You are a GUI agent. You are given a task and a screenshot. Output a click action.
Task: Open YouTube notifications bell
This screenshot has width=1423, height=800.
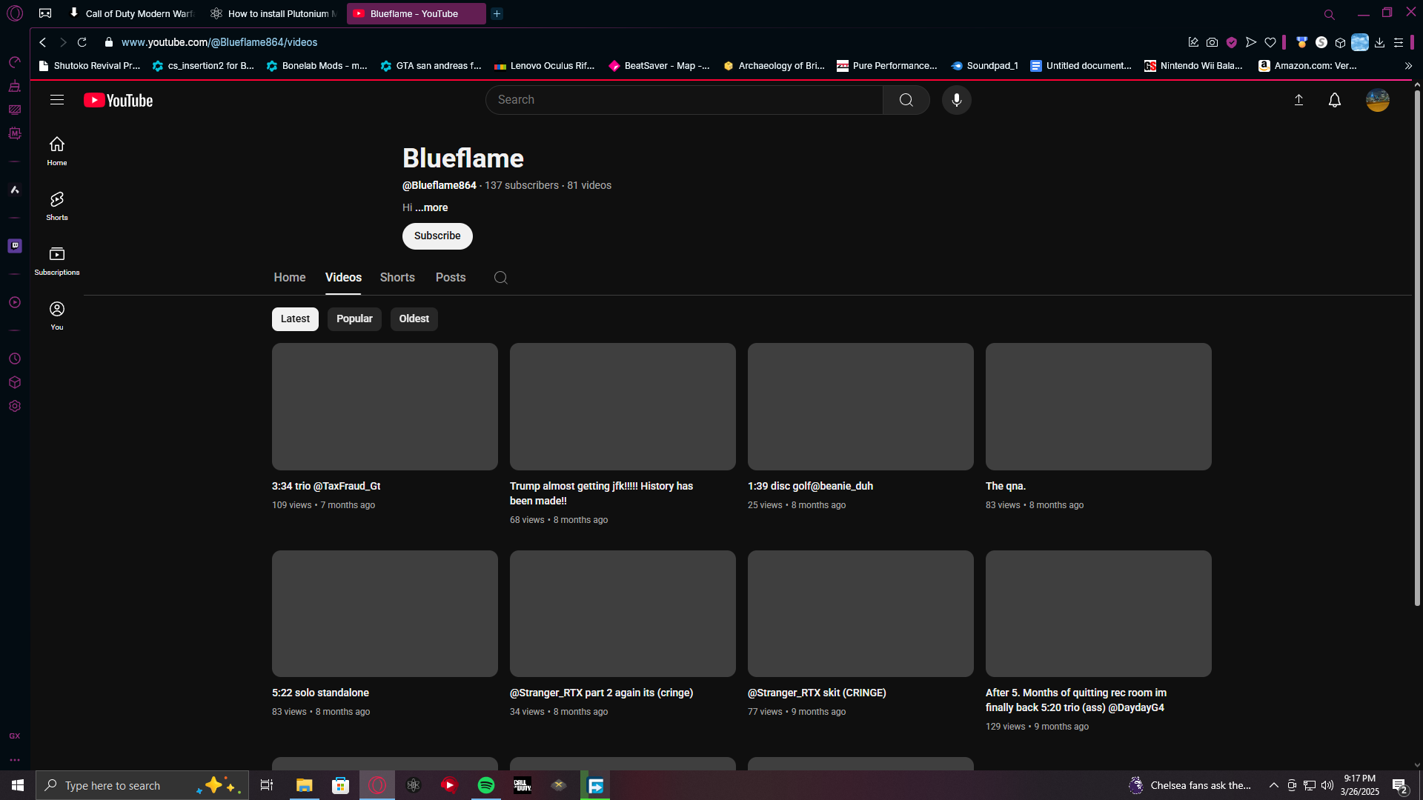(1334, 100)
